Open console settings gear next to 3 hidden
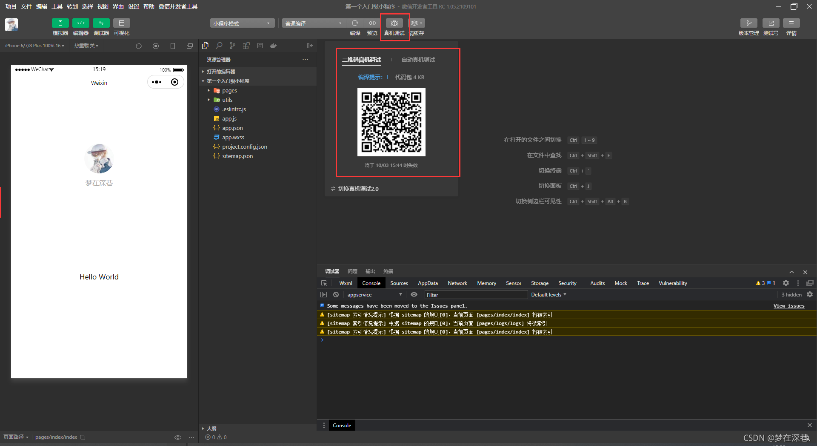Image resolution: width=817 pixels, height=446 pixels. [x=810, y=295]
